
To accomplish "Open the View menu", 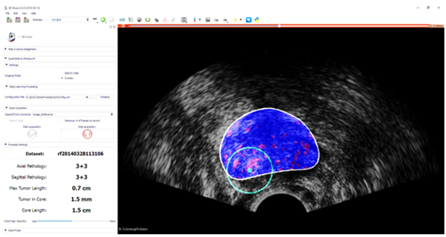I will tap(24, 13).
